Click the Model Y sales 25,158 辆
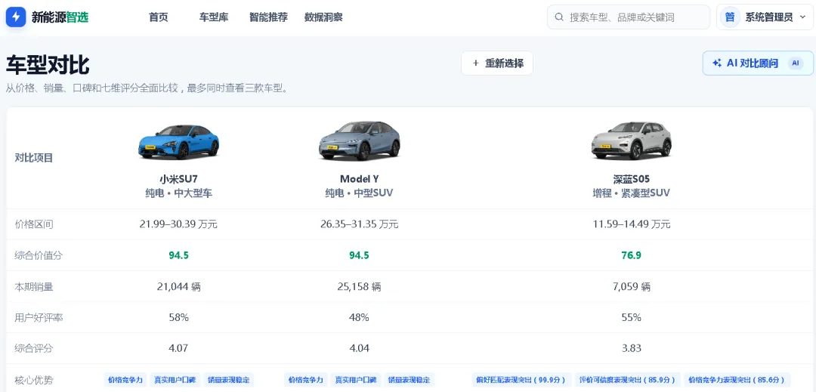Viewport: 816px width, 392px height. point(359,286)
